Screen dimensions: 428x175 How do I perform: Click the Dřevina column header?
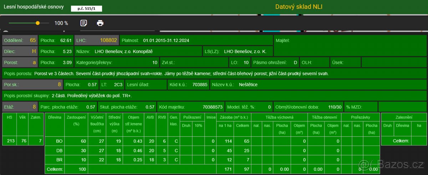coord(54,124)
